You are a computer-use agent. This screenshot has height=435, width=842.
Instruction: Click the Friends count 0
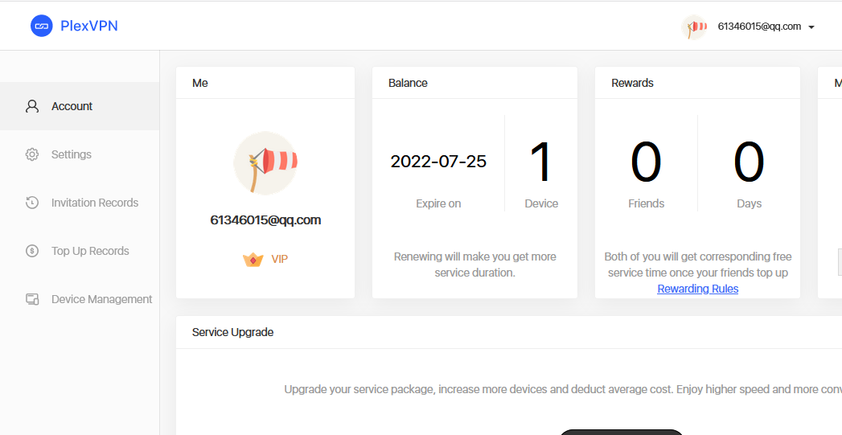click(646, 162)
